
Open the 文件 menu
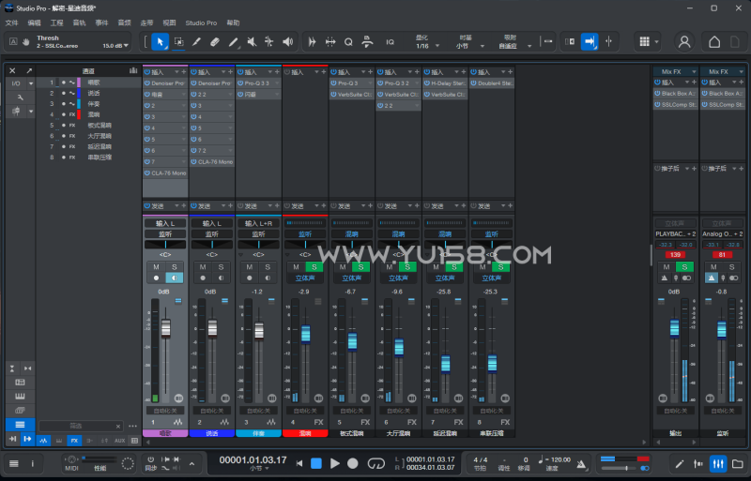coord(11,23)
